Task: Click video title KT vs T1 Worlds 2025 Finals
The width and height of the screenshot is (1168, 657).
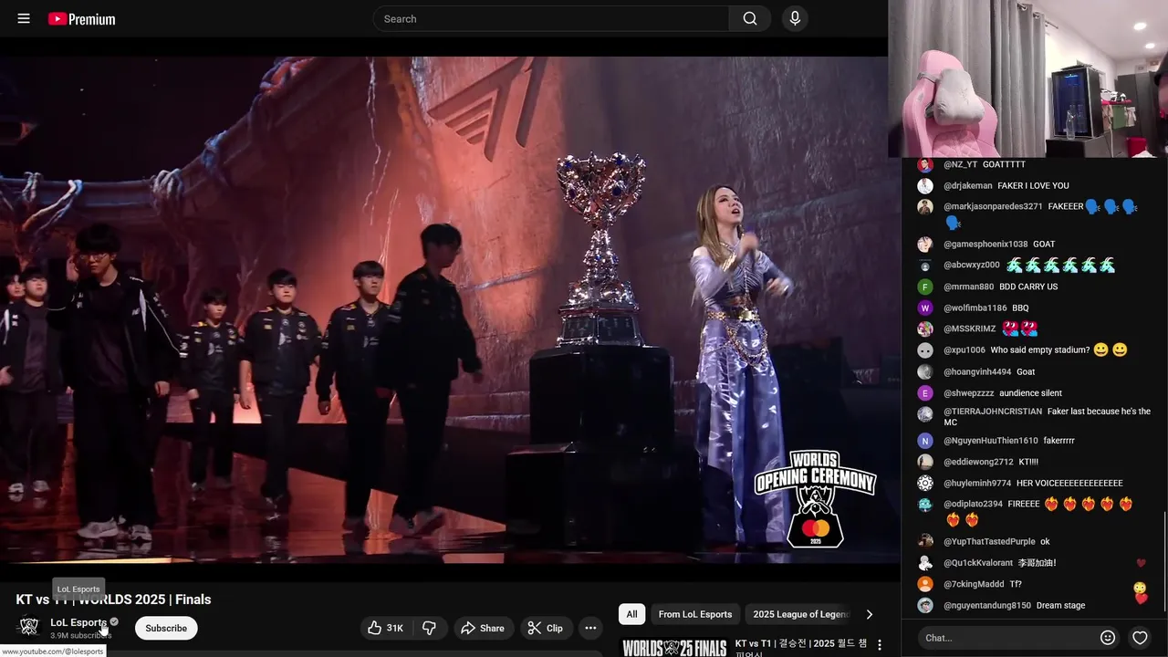Action: (113, 600)
